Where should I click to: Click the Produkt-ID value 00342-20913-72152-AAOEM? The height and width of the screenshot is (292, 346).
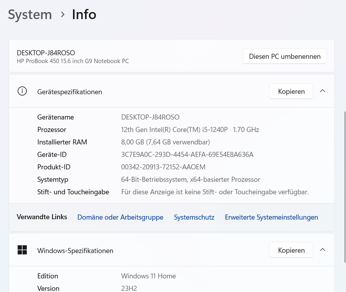point(163,167)
